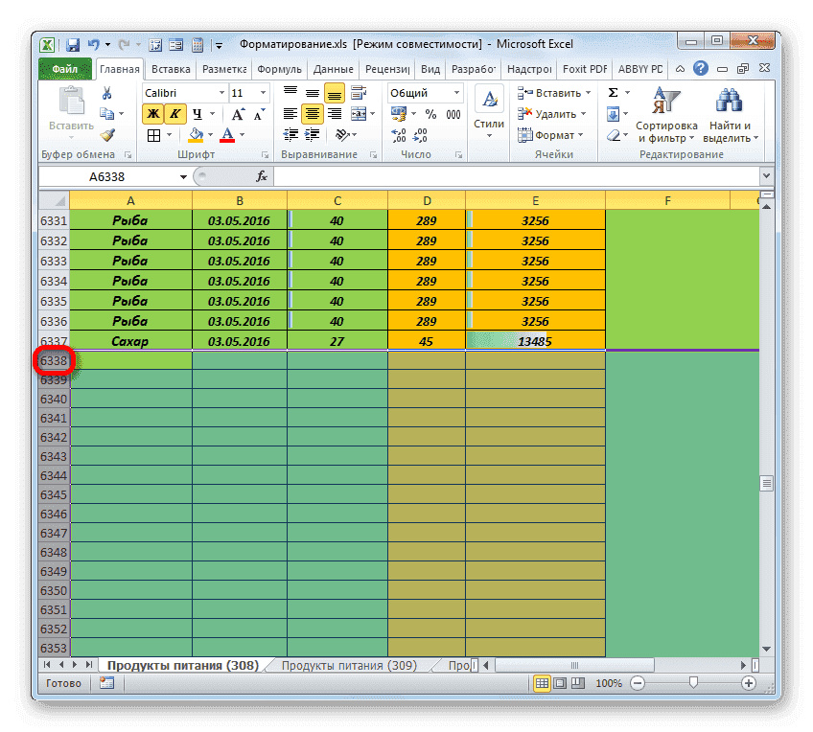Image resolution: width=813 pixels, height=732 pixels.
Task: Click the Format Painter brush icon
Action: pyautogui.click(x=107, y=135)
